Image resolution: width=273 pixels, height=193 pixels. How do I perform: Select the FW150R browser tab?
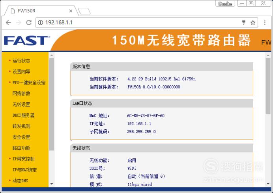pyautogui.click(x=41, y=11)
